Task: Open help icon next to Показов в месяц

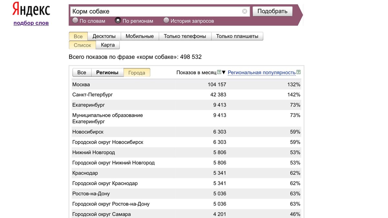Action: pyautogui.click(x=219, y=72)
